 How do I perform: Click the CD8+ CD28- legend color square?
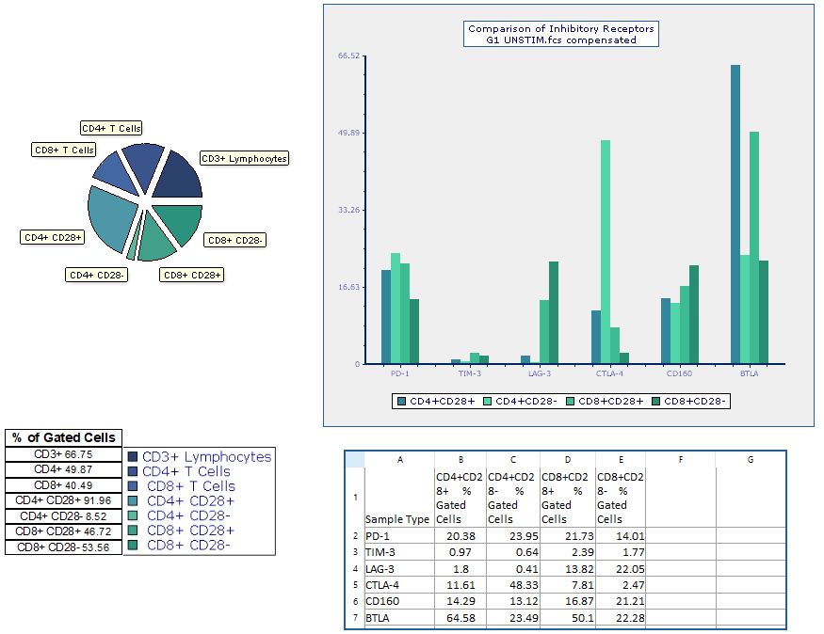click(133, 546)
